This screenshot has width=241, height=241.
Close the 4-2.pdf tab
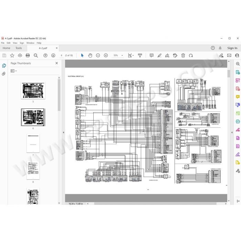pyautogui.click(x=56, y=48)
